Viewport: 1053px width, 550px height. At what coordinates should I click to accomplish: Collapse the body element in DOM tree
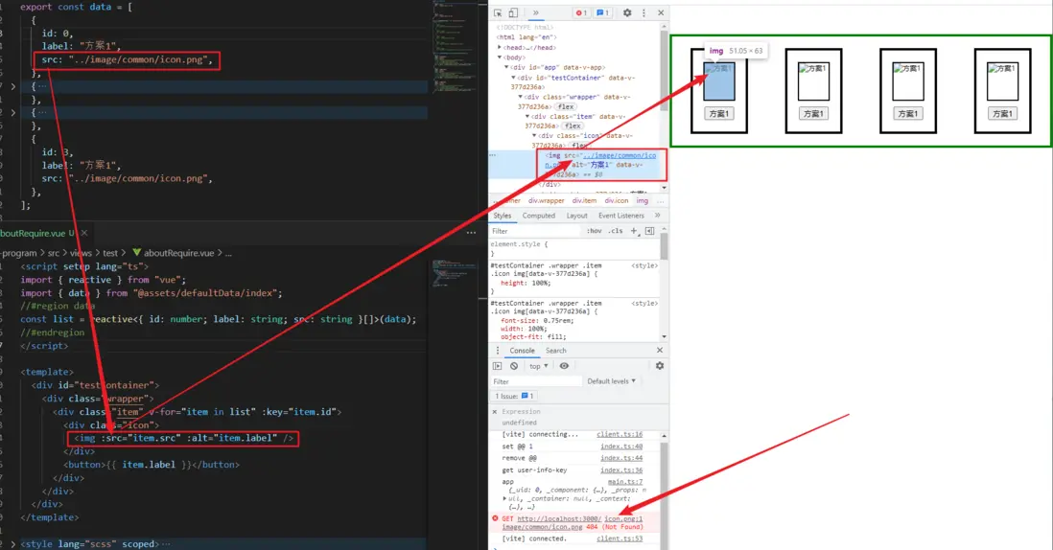click(499, 57)
